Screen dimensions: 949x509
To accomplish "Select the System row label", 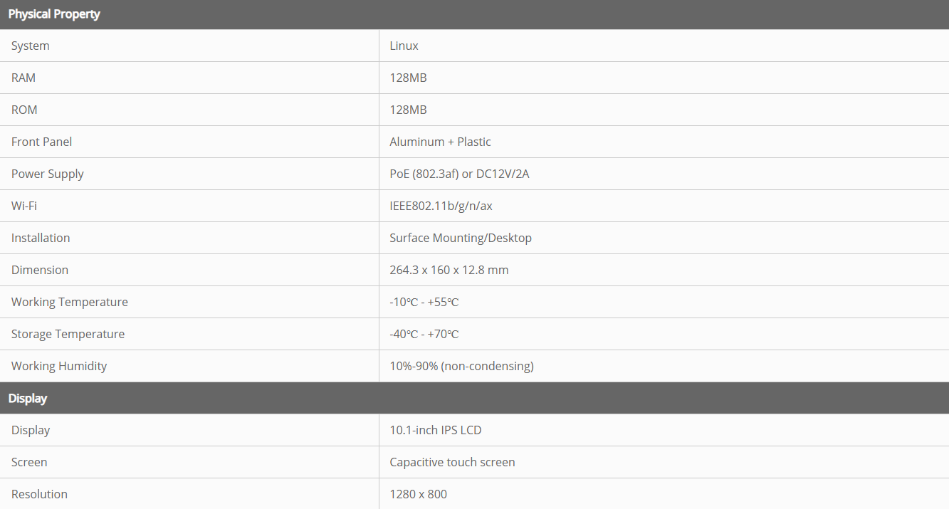I will click(31, 46).
